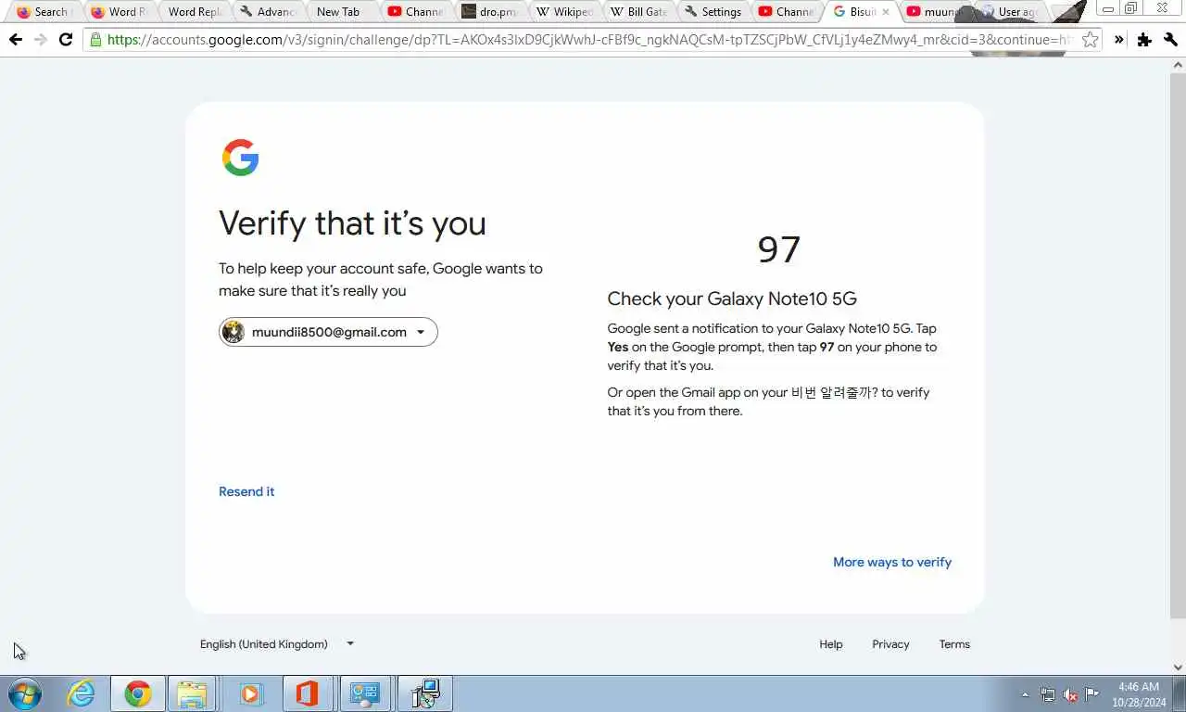Screen dimensions: 1186x712
Task: Open the Windows Start menu
Action: pos(25,693)
